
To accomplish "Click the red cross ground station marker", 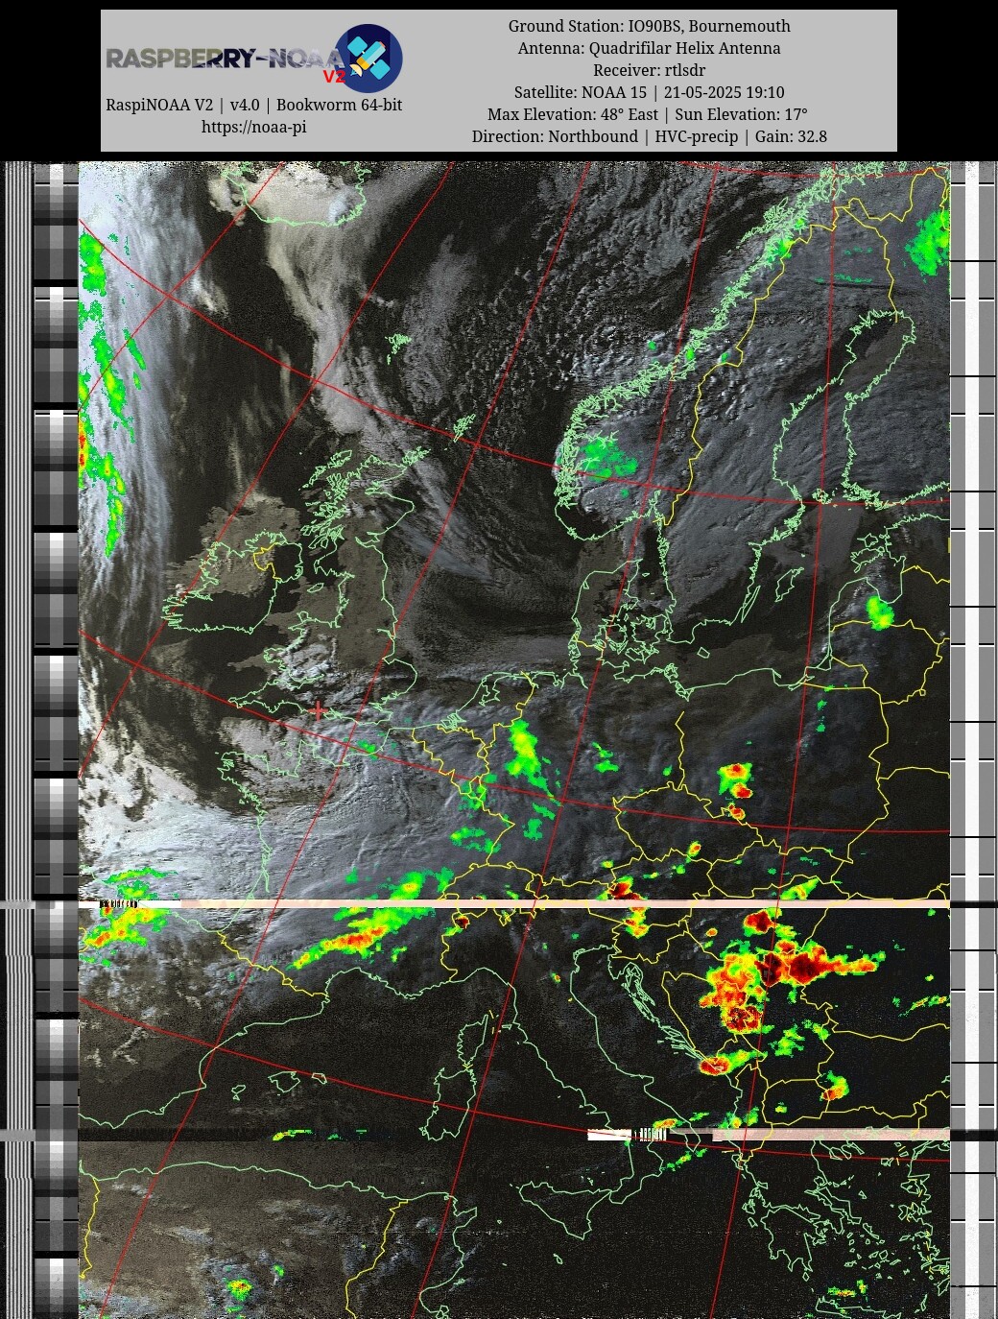I will coord(318,710).
